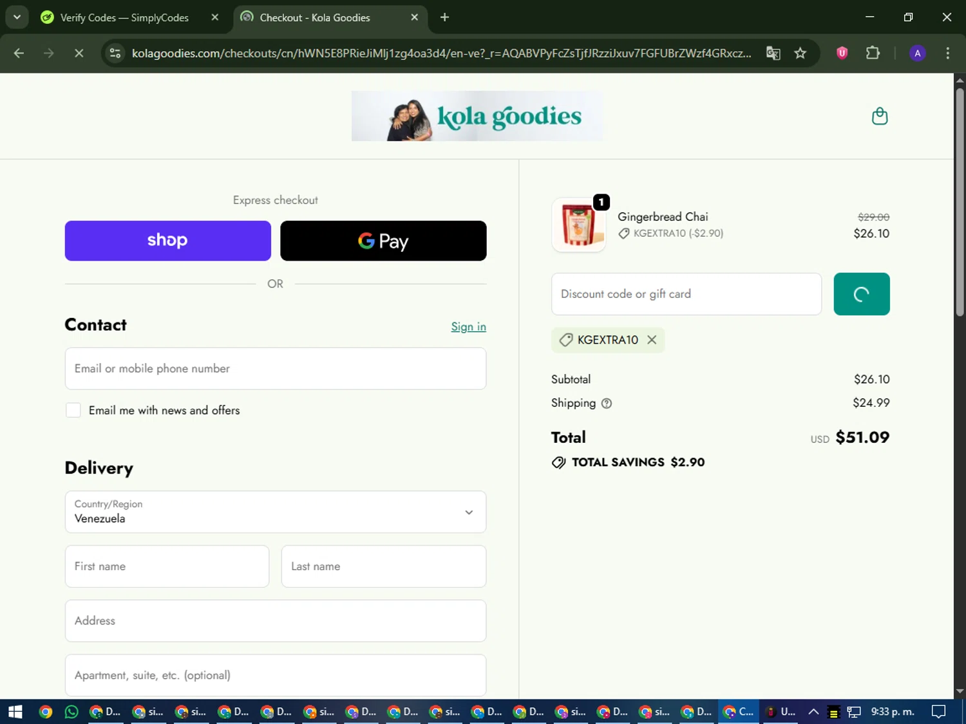This screenshot has width=966, height=724.
Task: Click the network icon in system tray
Action: tap(854, 712)
